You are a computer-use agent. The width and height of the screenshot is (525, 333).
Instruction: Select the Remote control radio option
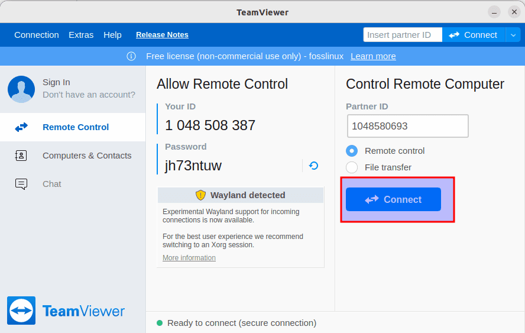[x=352, y=151]
